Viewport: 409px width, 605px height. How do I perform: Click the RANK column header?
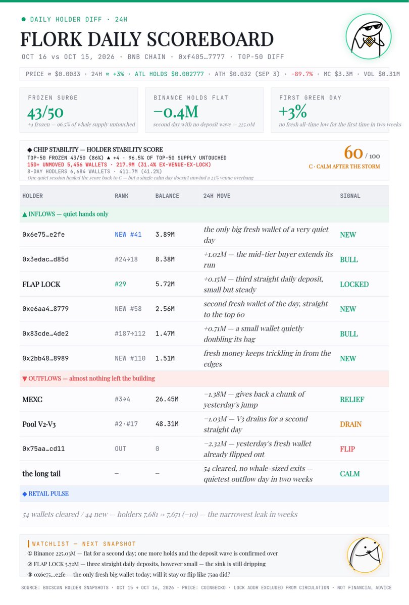[121, 196]
